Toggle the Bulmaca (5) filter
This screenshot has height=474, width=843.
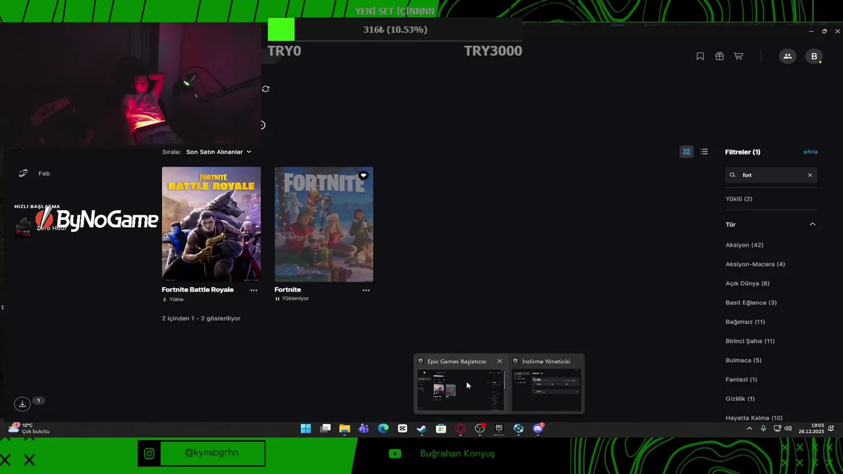(744, 360)
